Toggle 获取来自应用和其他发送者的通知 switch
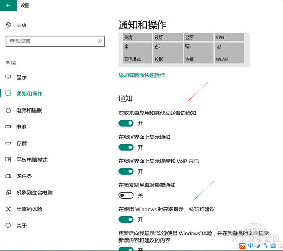The width and height of the screenshot is (283, 251). point(126,123)
